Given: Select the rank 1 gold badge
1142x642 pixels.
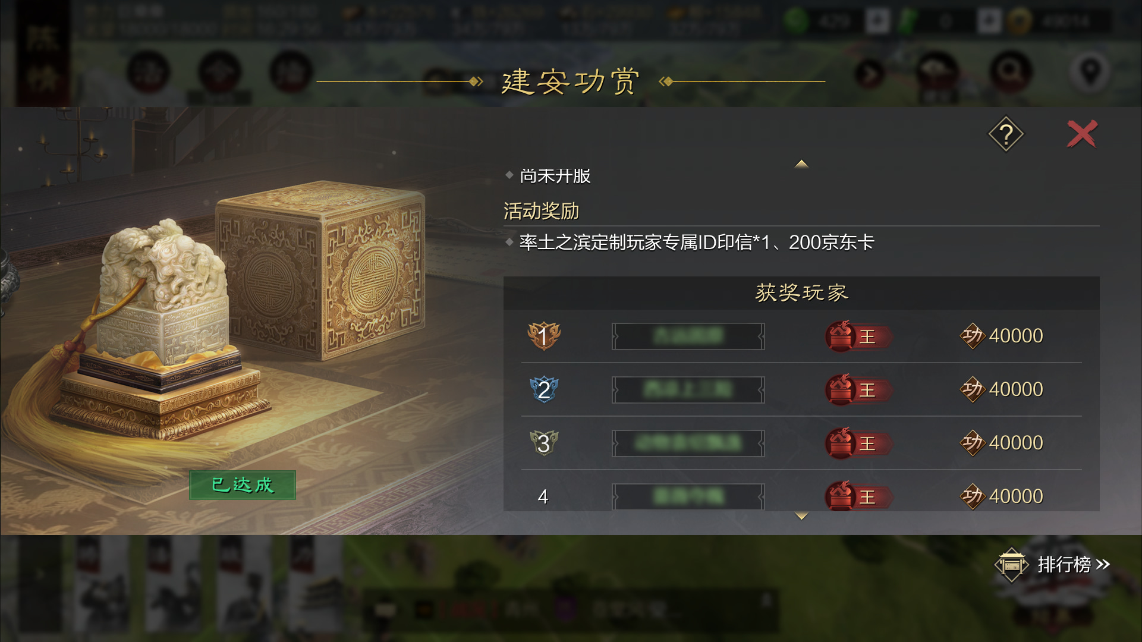Looking at the screenshot, I should click(544, 336).
